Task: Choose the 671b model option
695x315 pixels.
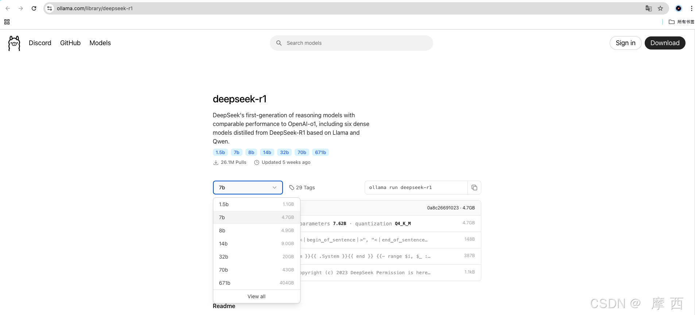Action: pos(256,283)
